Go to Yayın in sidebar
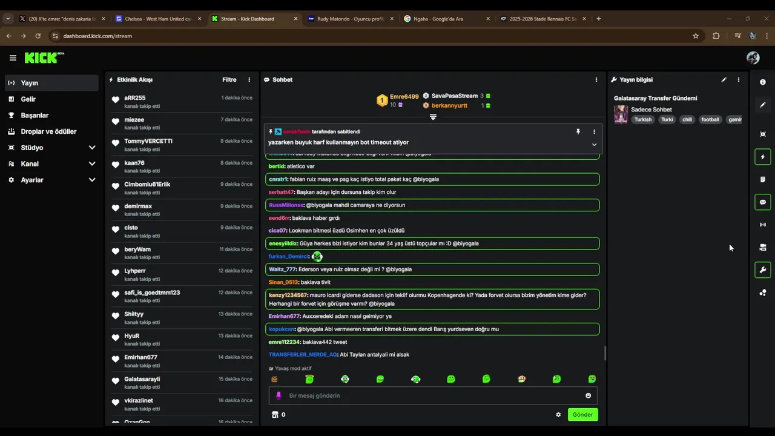775x436 pixels. click(51, 83)
